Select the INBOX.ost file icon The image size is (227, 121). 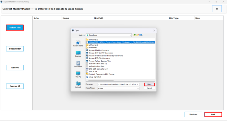(87, 71)
